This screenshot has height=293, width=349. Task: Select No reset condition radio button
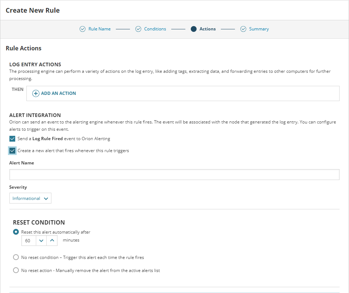16,258
